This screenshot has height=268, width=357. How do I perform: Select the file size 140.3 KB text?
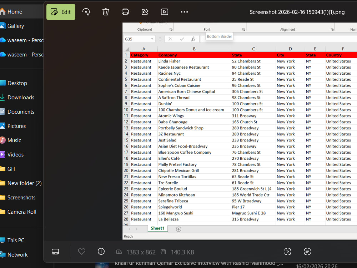point(182,252)
